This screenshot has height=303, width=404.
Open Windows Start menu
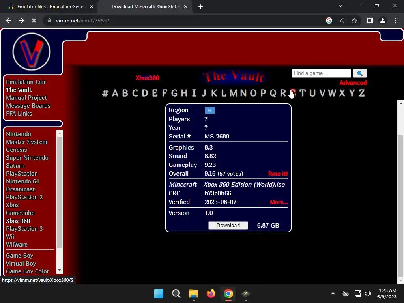pyautogui.click(x=159, y=294)
